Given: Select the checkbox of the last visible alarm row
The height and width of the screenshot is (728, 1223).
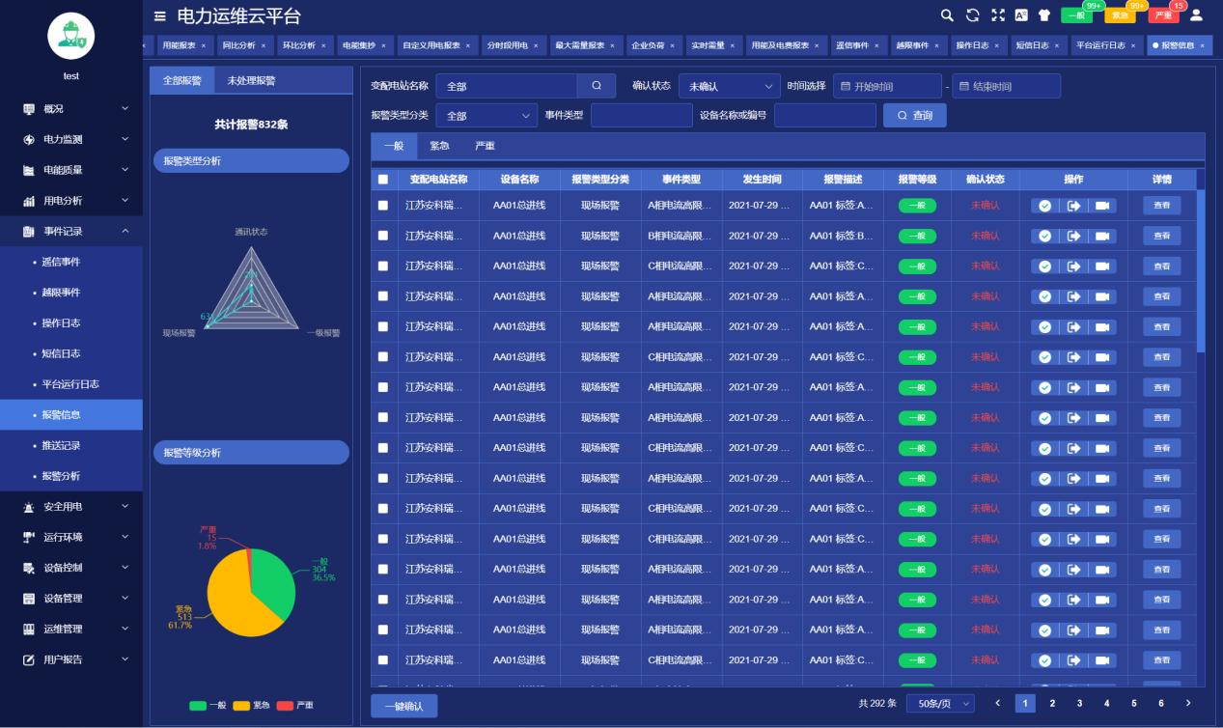Looking at the screenshot, I should [x=382, y=660].
